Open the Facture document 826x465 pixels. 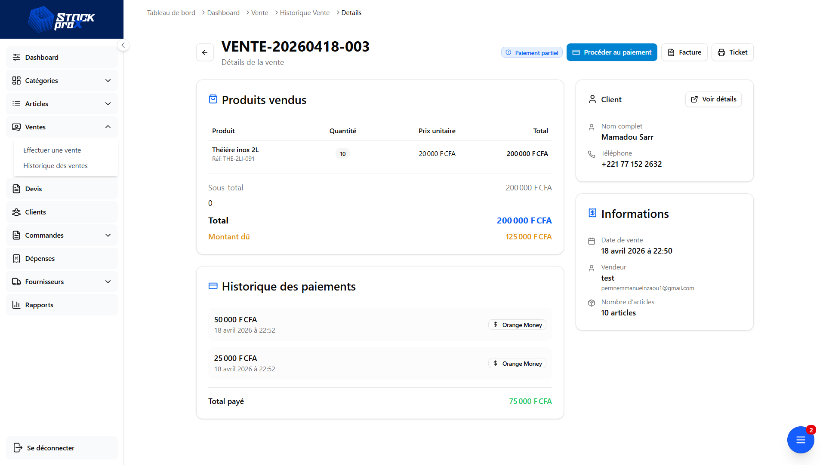tap(684, 52)
